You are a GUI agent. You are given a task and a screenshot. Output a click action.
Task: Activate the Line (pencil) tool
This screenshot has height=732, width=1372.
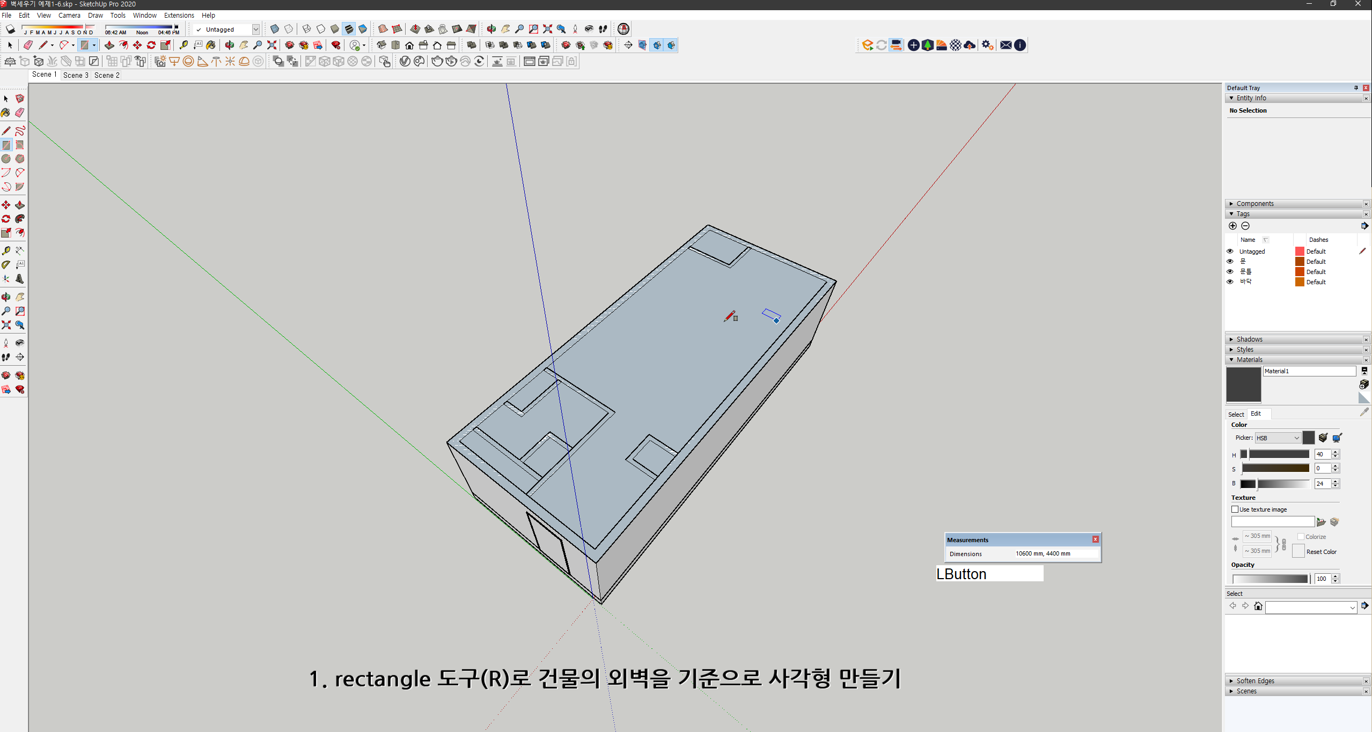[6, 130]
